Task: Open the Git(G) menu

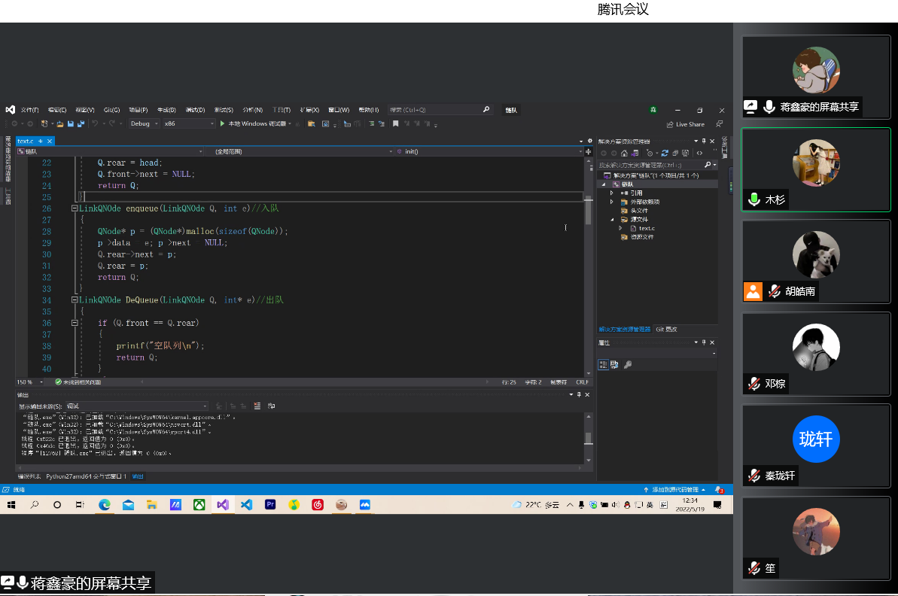Action: pyautogui.click(x=111, y=110)
